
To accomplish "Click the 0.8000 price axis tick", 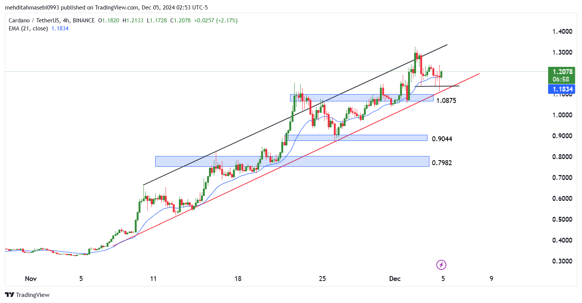I will 562,157.
